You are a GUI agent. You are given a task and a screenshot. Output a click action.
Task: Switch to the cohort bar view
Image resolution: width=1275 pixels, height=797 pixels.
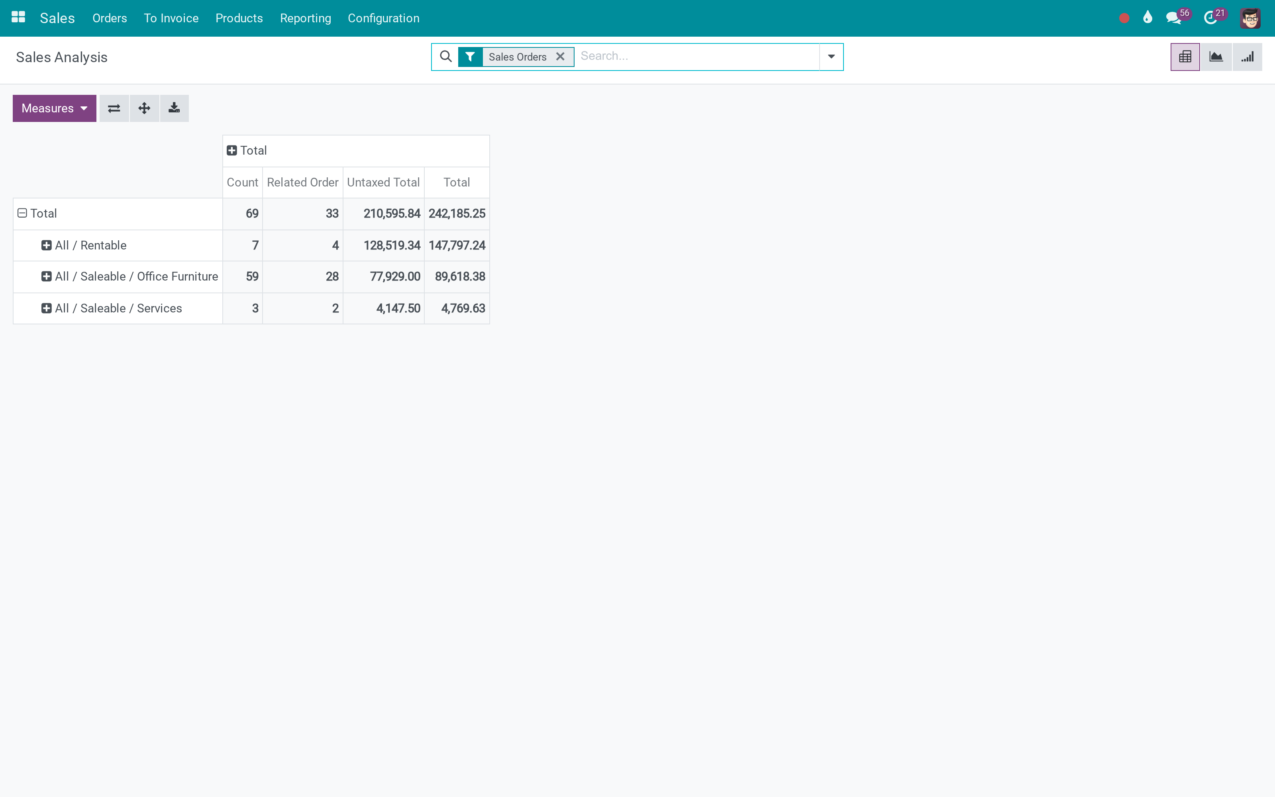1247,57
